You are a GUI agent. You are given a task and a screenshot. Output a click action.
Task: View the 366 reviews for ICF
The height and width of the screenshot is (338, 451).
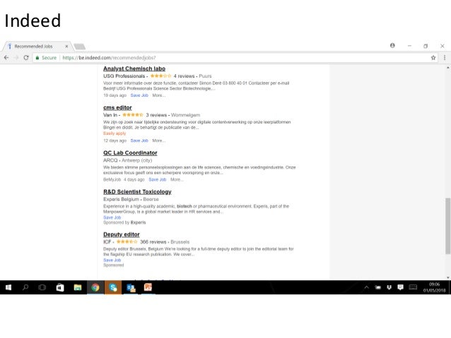(x=153, y=242)
